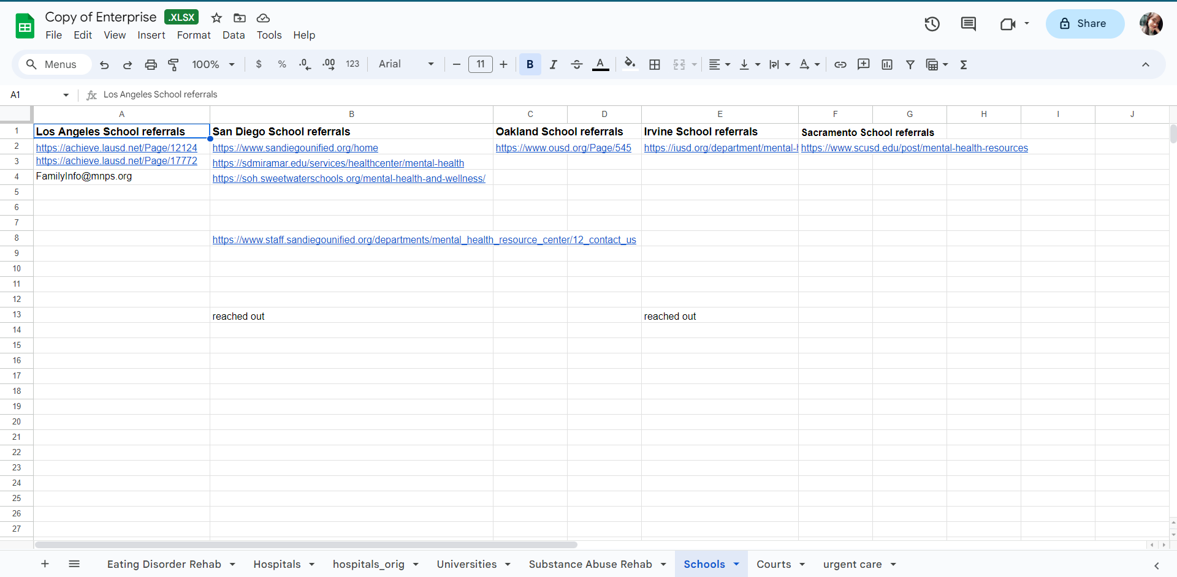Insert a chart using toolbar icon

[x=886, y=64]
